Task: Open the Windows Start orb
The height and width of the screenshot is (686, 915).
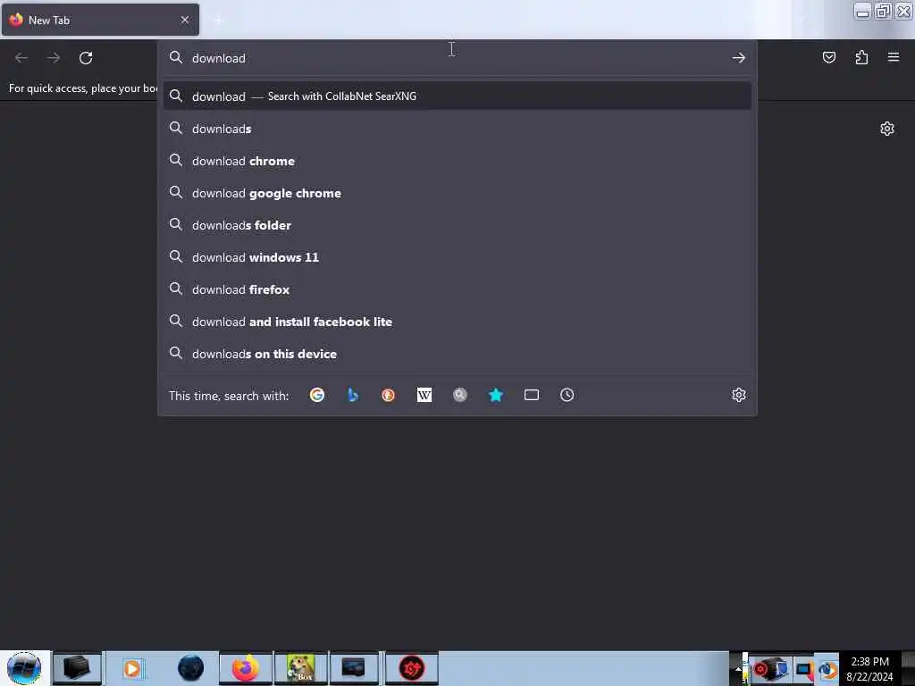Action: [x=24, y=668]
